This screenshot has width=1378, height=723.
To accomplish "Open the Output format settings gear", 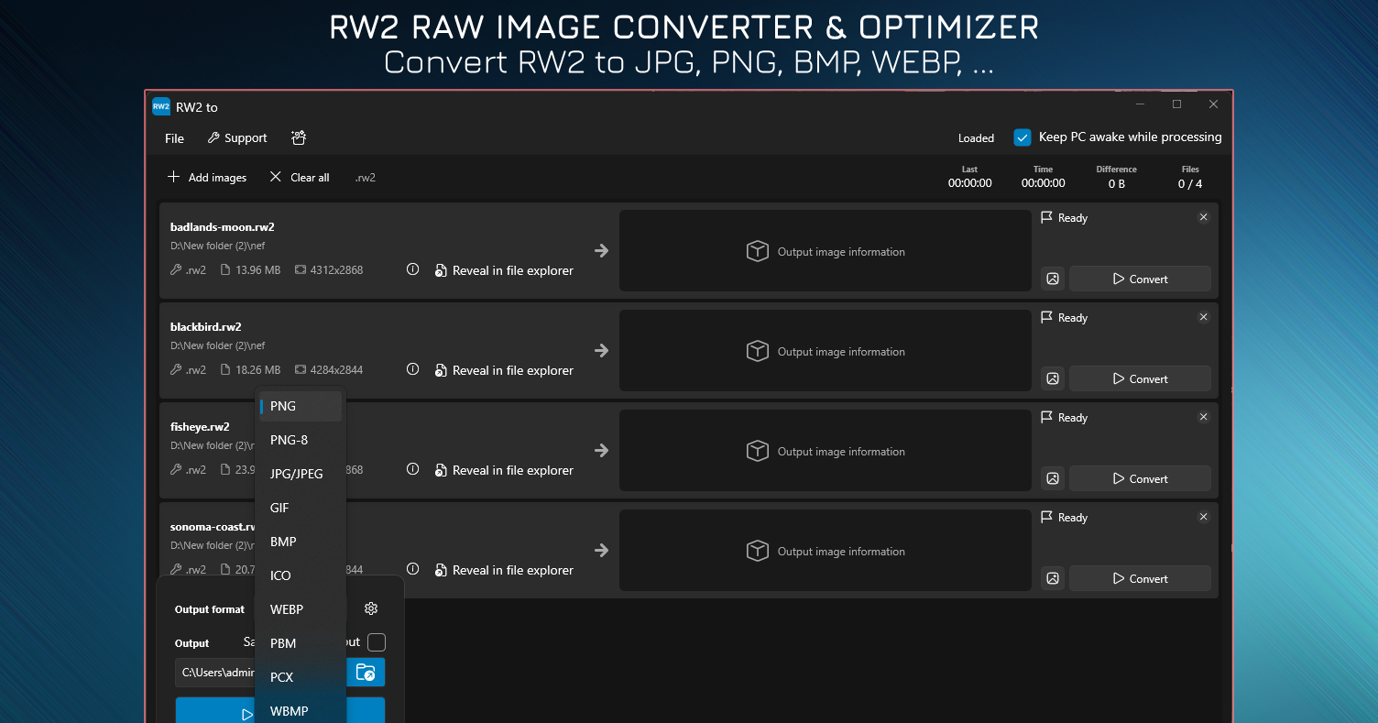I will pyautogui.click(x=371, y=608).
